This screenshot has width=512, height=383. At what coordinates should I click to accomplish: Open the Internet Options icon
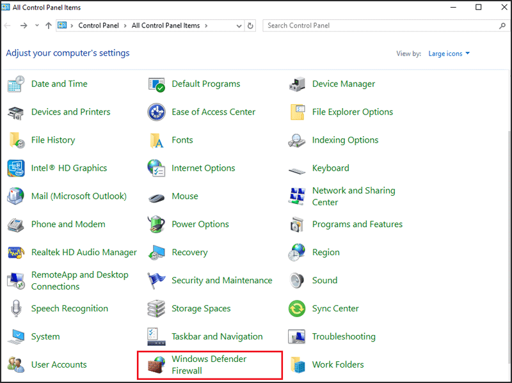tap(156, 168)
